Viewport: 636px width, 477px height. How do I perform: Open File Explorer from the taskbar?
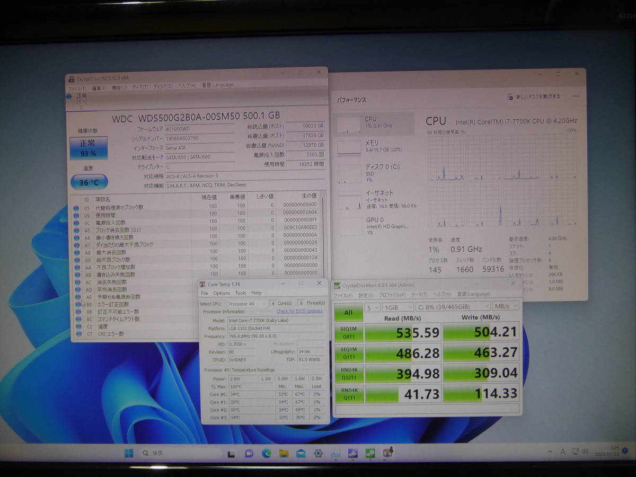tap(284, 454)
